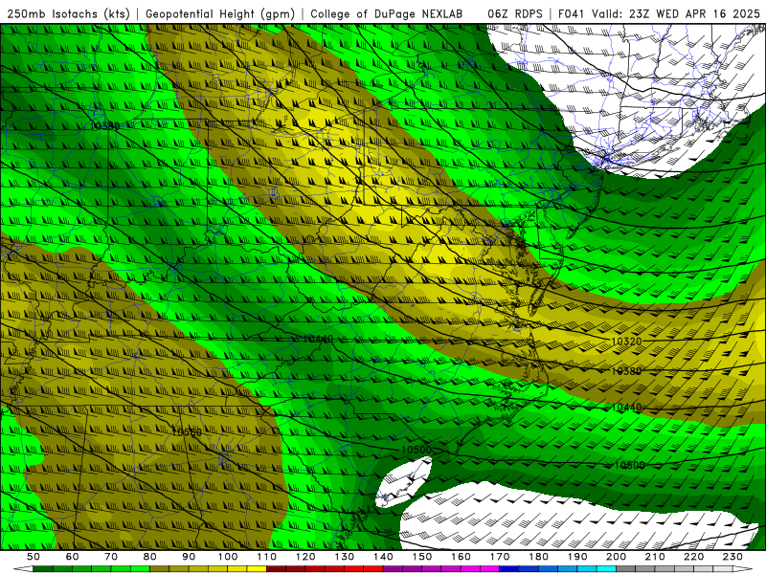Click the 200 knot legend label

click(616, 557)
